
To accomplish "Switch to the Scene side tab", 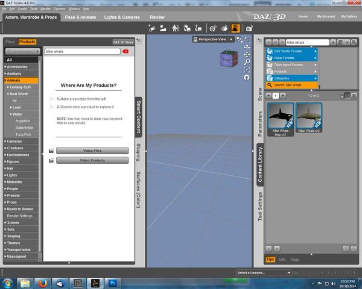I will (x=260, y=95).
